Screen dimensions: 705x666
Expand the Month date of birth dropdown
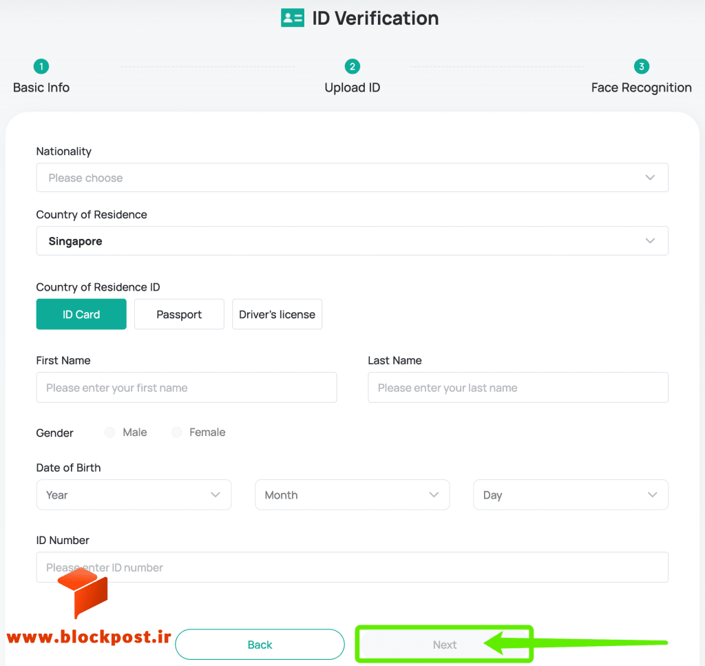click(x=352, y=495)
